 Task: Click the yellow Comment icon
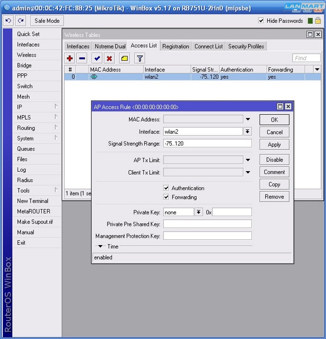coord(125,58)
